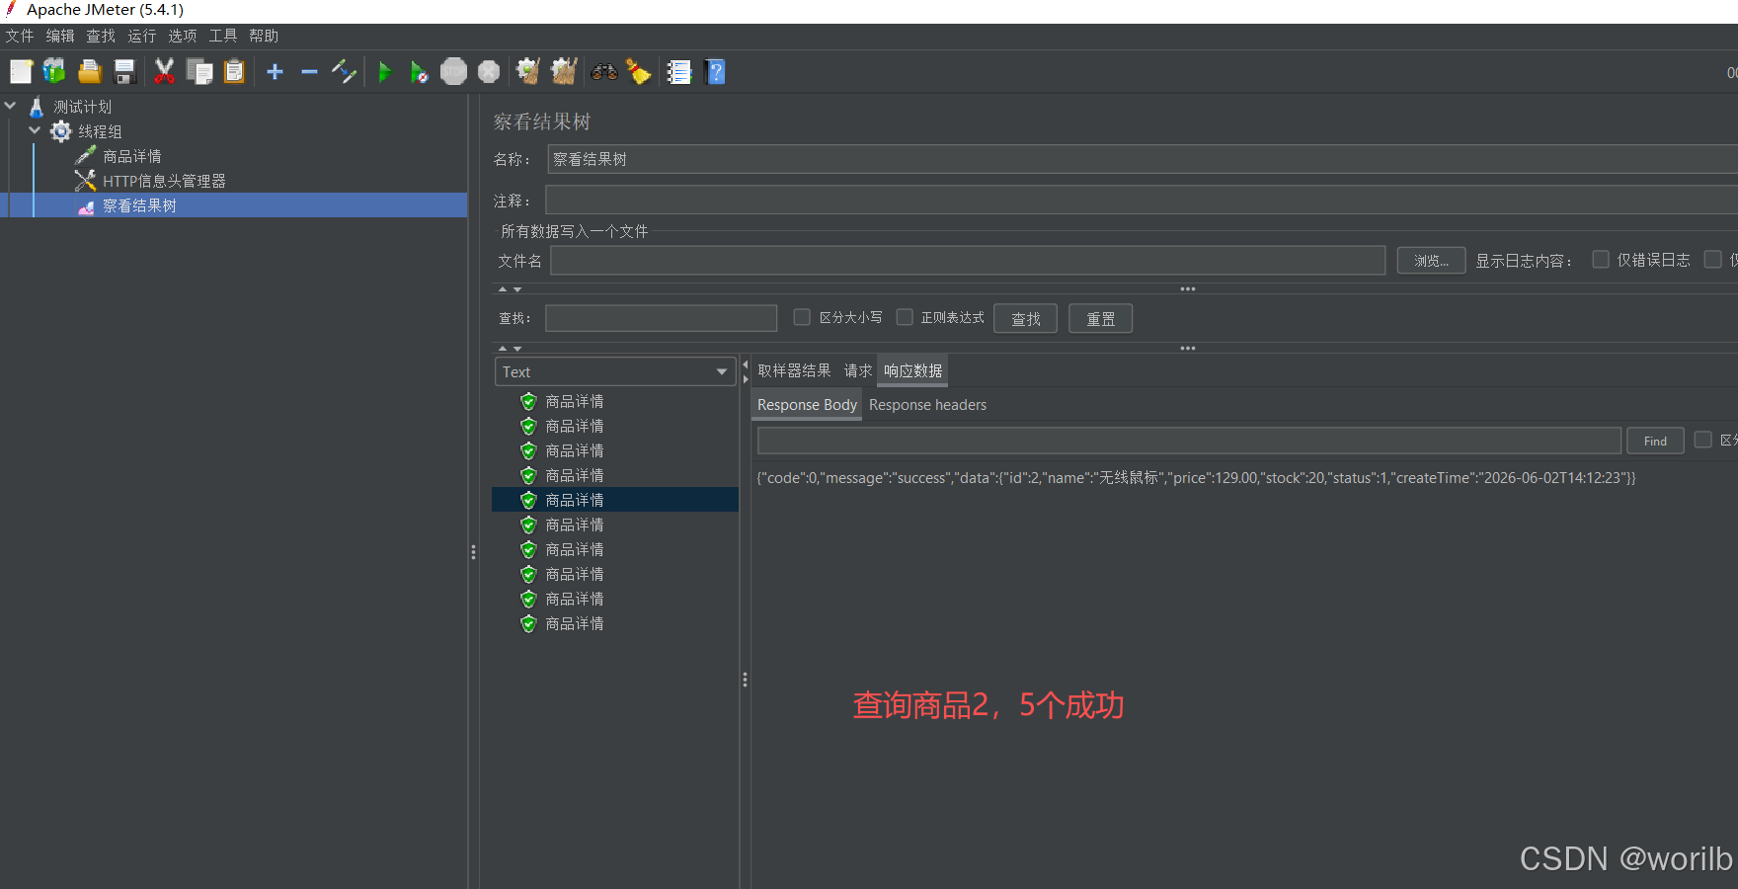Image resolution: width=1738 pixels, height=889 pixels.
Task: Select 商品详情 sampler in test plan tree
Action: click(132, 156)
